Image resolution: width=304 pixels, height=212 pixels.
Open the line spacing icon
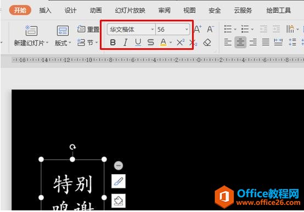[x=292, y=42]
